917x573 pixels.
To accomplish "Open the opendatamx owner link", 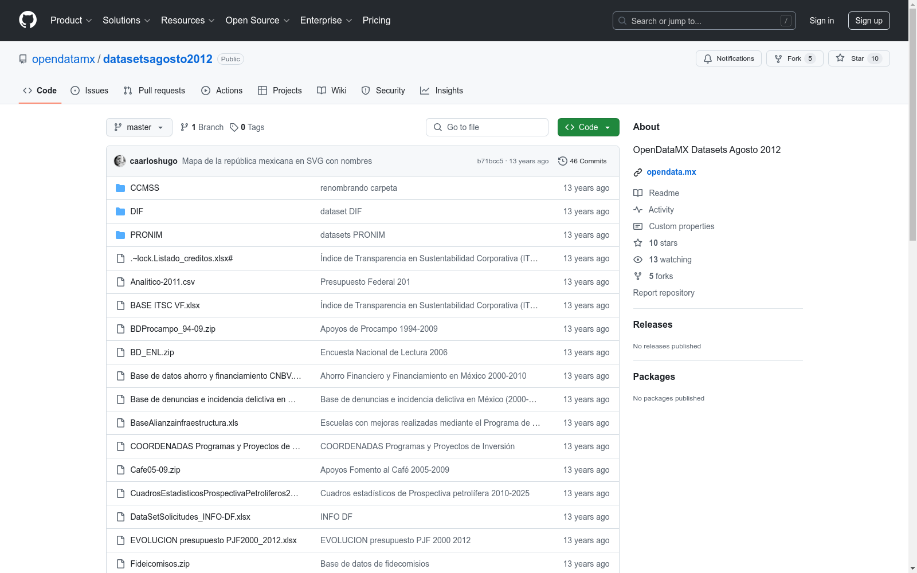I will [x=64, y=59].
